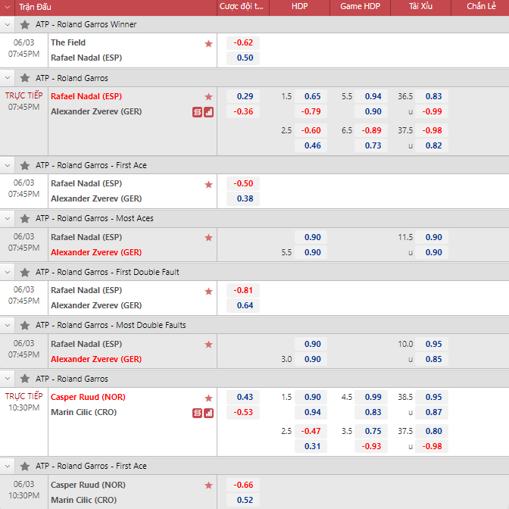This screenshot has height=509, width=509.
Task: Bet Nadal first ace at -0.50
Action: pos(243,183)
